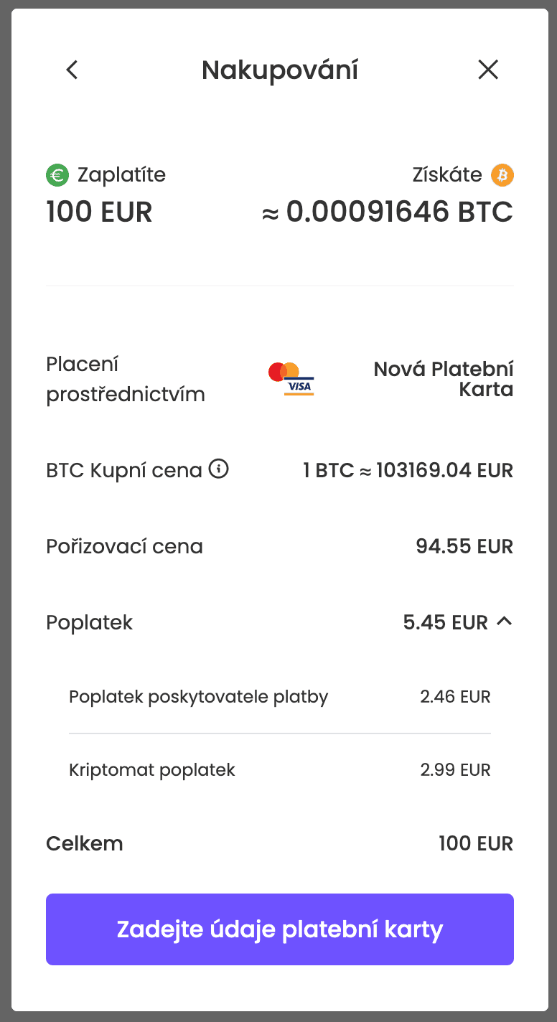Click the Kriptomat poplatek row label
This screenshot has width=557, height=1022.
tap(152, 770)
